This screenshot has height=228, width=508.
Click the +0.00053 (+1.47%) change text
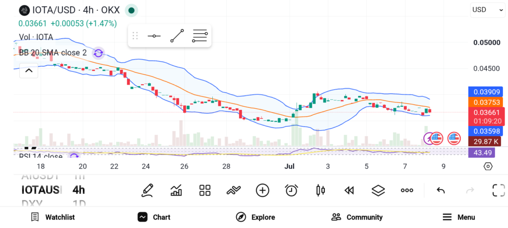tap(83, 24)
